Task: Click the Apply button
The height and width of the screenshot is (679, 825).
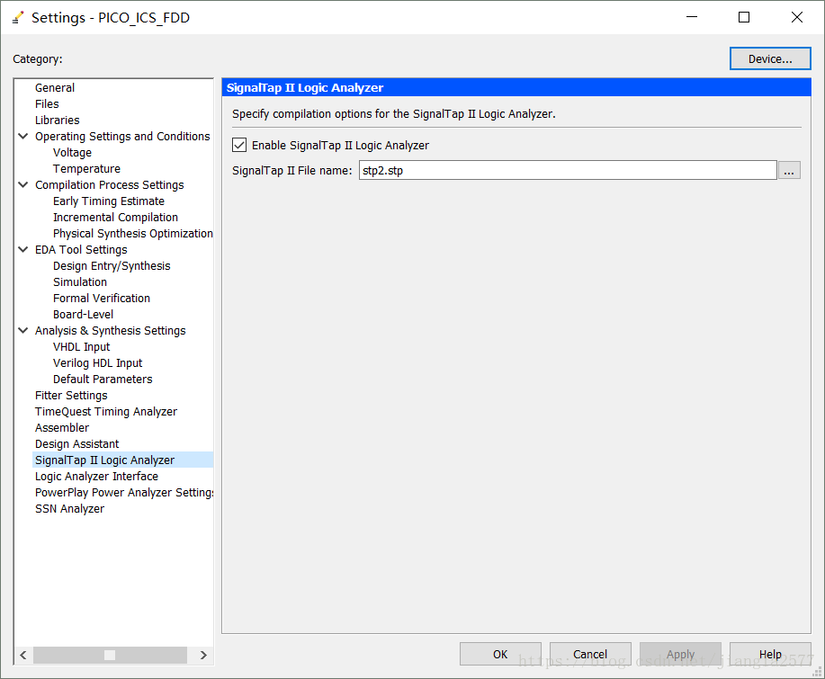Action: point(680,654)
